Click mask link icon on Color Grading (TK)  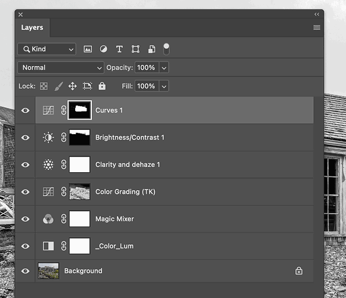pos(64,192)
